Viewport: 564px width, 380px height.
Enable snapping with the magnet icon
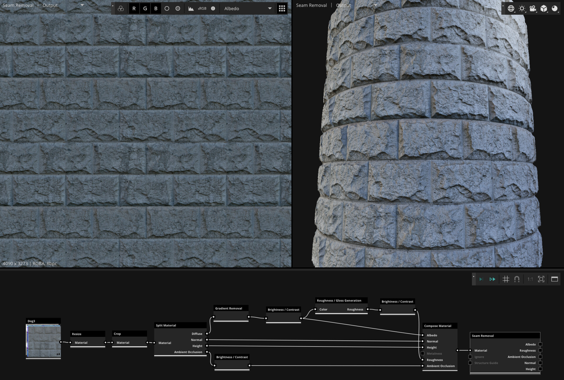click(x=516, y=279)
